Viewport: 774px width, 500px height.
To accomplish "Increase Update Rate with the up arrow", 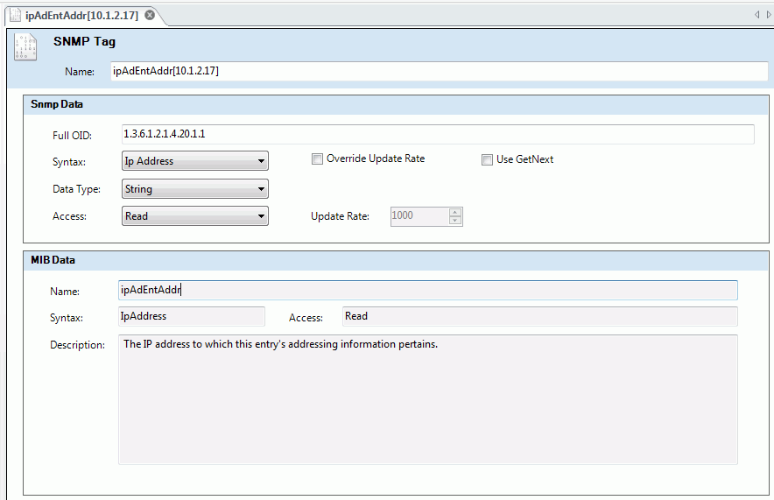I will pyautogui.click(x=455, y=212).
